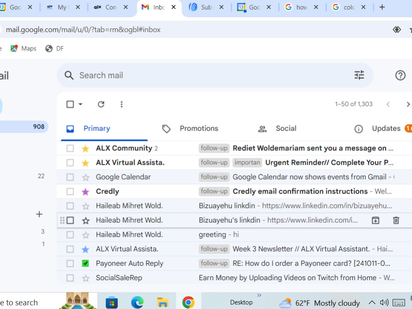Star the Bizuayehu linkdin email
This screenshot has width=412, height=309.
(x=85, y=206)
